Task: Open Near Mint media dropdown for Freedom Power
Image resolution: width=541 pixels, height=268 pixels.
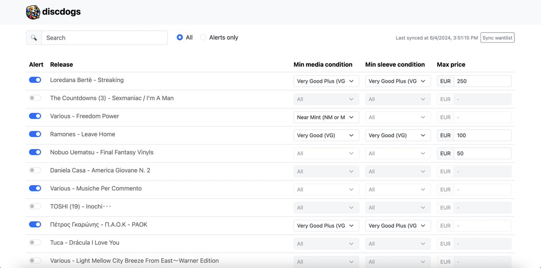Action: pos(326,117)
